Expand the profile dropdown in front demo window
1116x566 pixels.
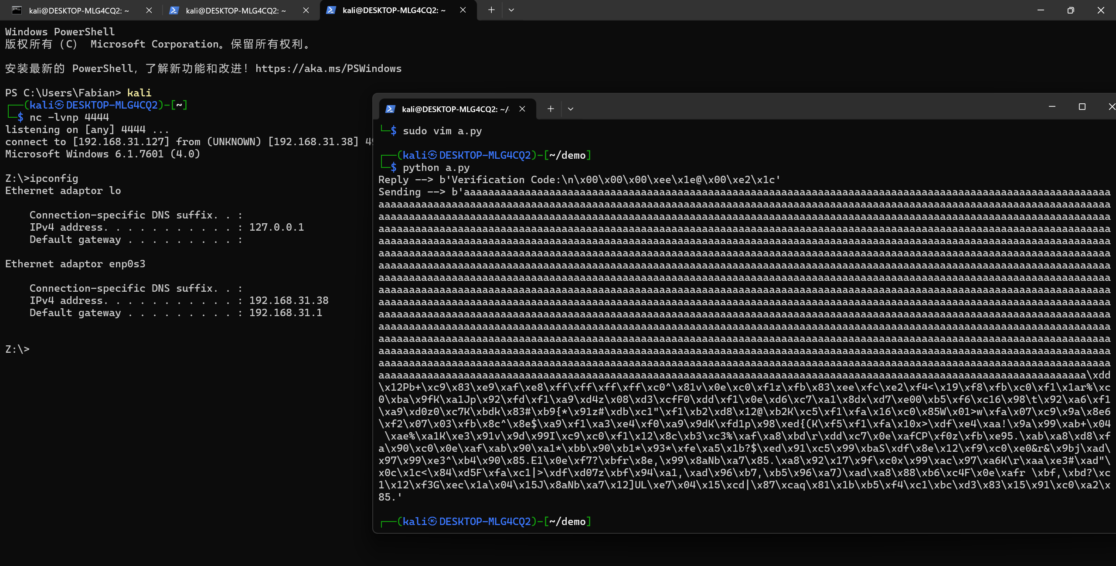pyautogui.click(x=571, y=109)
